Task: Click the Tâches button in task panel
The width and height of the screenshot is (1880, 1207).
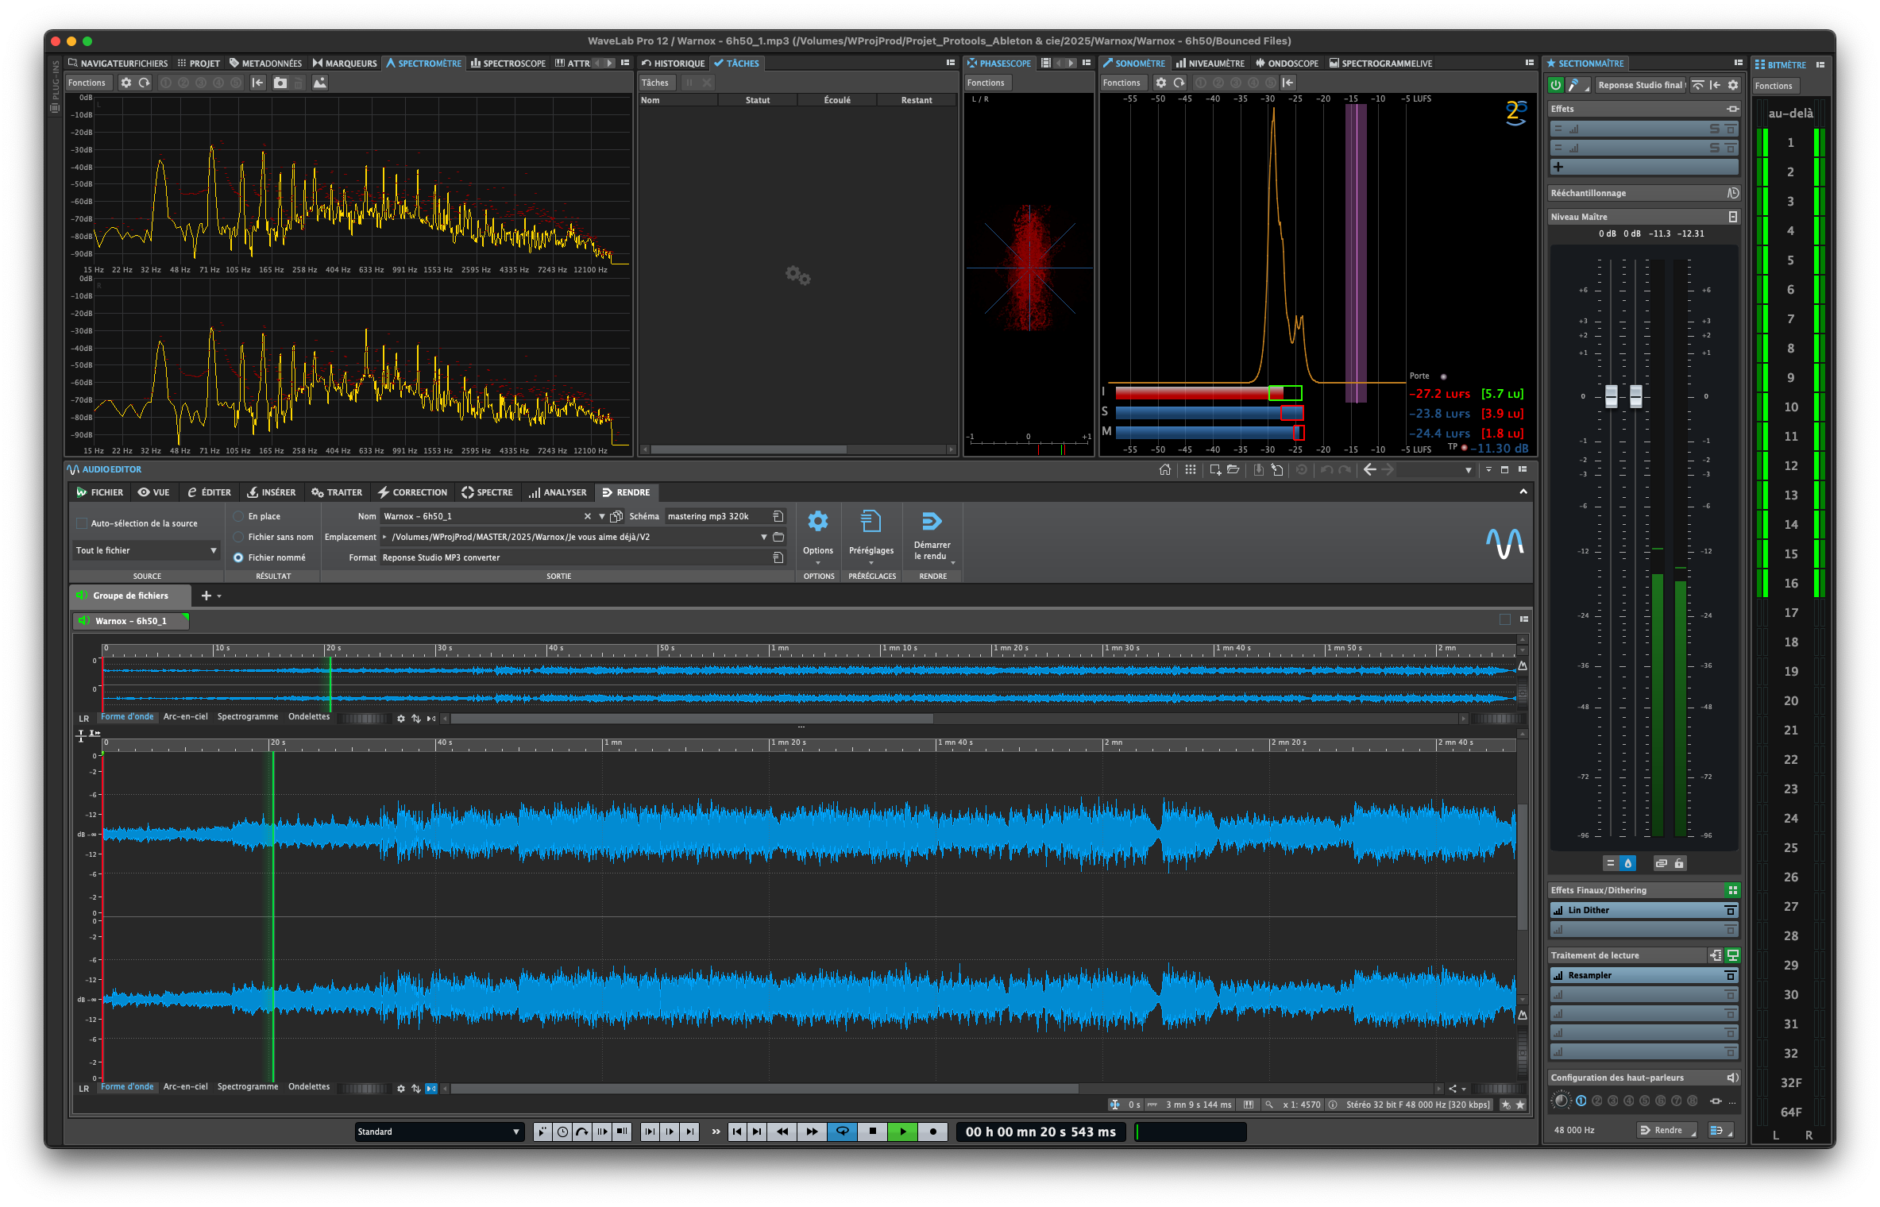Action: [x=656, y=82]
